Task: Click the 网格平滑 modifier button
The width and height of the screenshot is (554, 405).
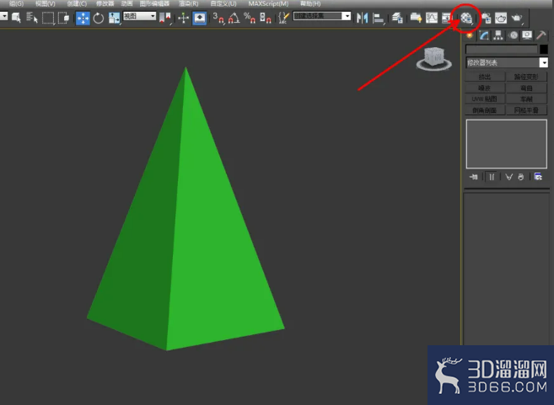Action: (526, 110)
